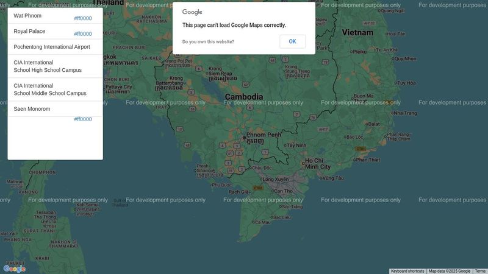Select Royal Palace in the location list
The height and width of the screenshot is (274, 488).
pyautogui.click(x=29, y=31)
